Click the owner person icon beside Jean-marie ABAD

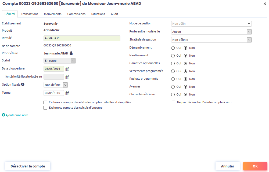click(71, 53)
